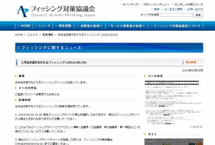Click the メール本文 phishing email thumbnail
215x145 pixels.
(173, 102)
